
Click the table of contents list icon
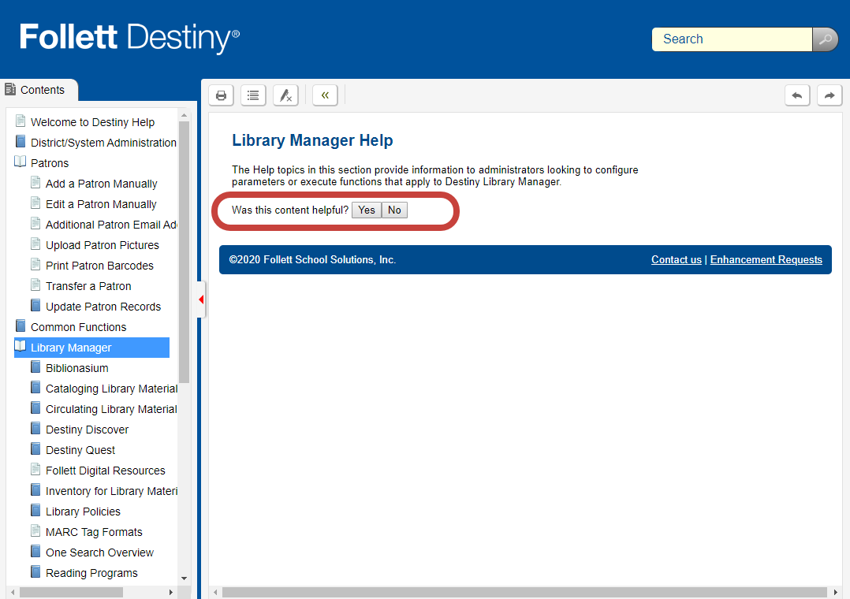pyautogui.click(x=253, y=95)
